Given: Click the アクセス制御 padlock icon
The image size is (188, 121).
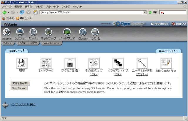Looking at the screenshot, I should click(70, 63).
